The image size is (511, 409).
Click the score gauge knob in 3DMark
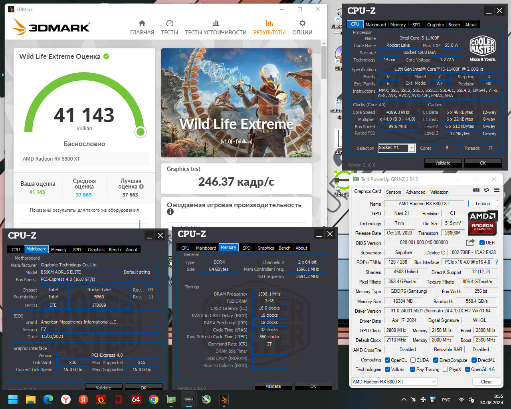[x=141, y=131]
